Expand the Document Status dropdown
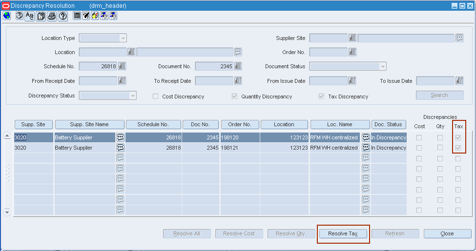 pyautogui.click(x=383, y=66)
